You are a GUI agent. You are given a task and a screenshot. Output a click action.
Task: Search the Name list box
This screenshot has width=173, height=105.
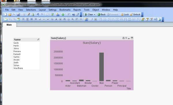click(38, 39)
